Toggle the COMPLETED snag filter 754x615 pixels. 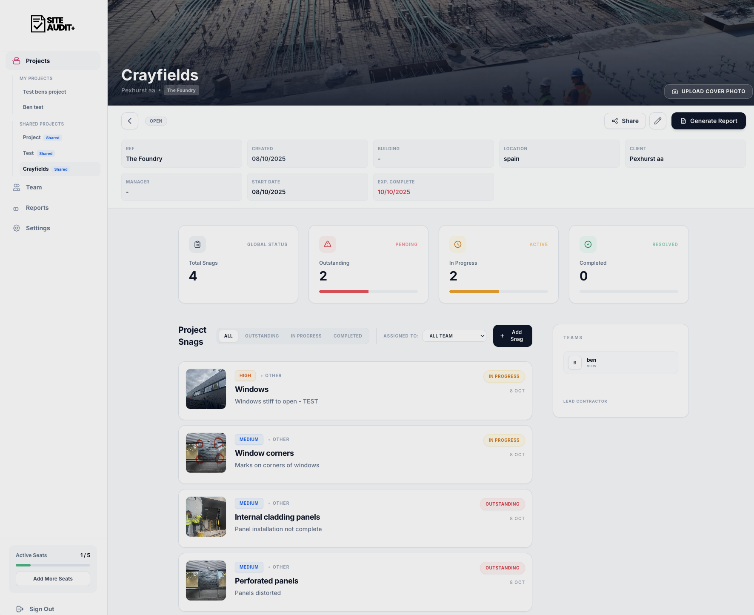[x=348, y=336]
